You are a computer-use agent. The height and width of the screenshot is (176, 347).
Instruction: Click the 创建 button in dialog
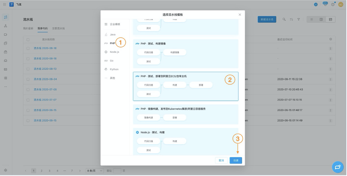pos(236,160)
